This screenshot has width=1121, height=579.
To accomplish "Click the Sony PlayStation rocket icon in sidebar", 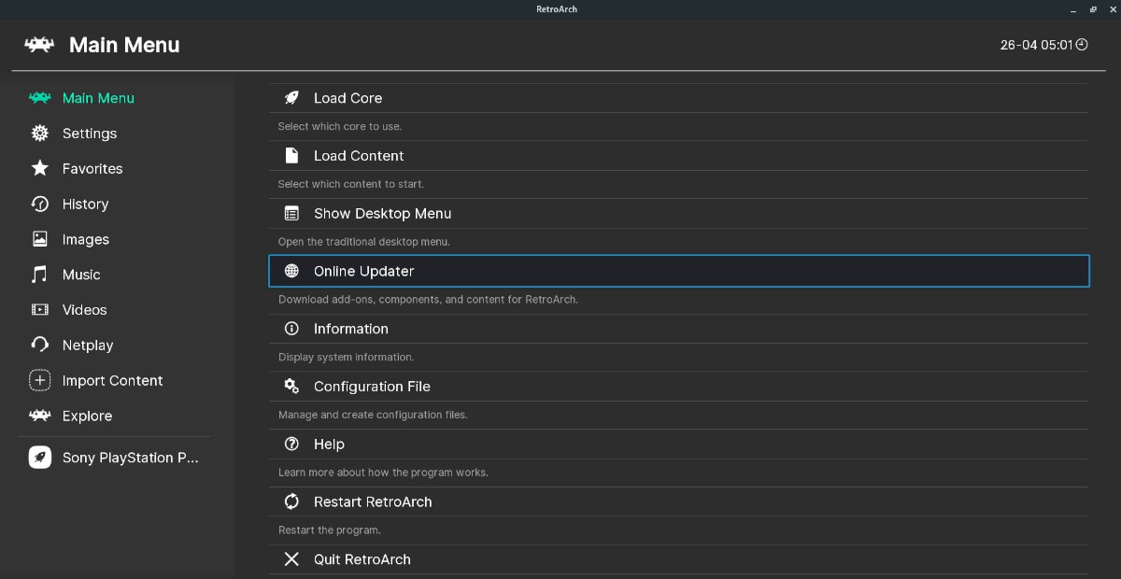I will 40,458.
